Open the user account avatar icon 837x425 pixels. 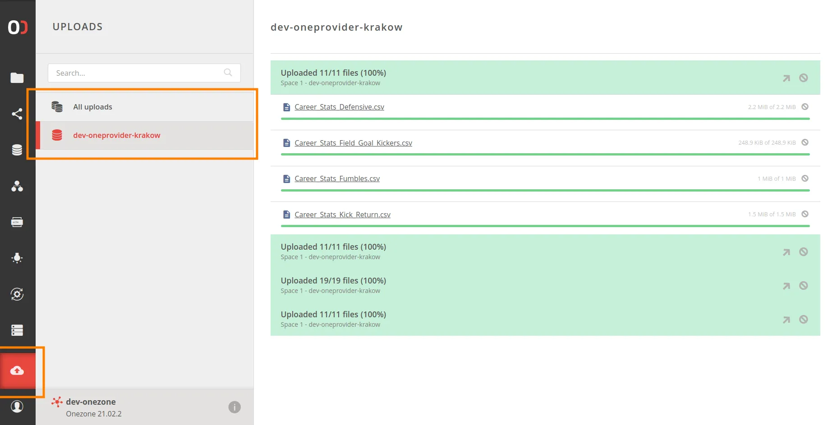[17, 407]
